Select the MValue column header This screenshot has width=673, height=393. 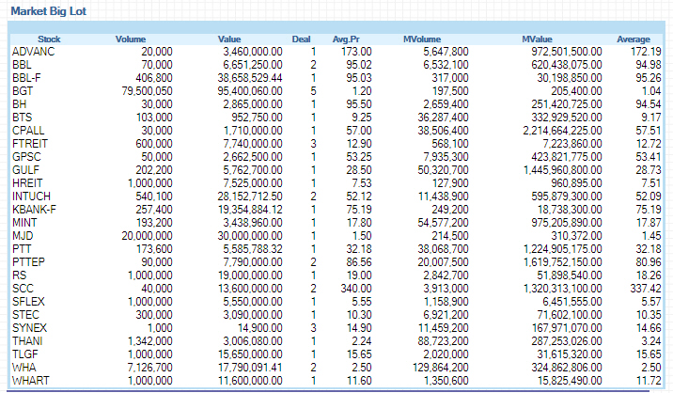point(537,39)
